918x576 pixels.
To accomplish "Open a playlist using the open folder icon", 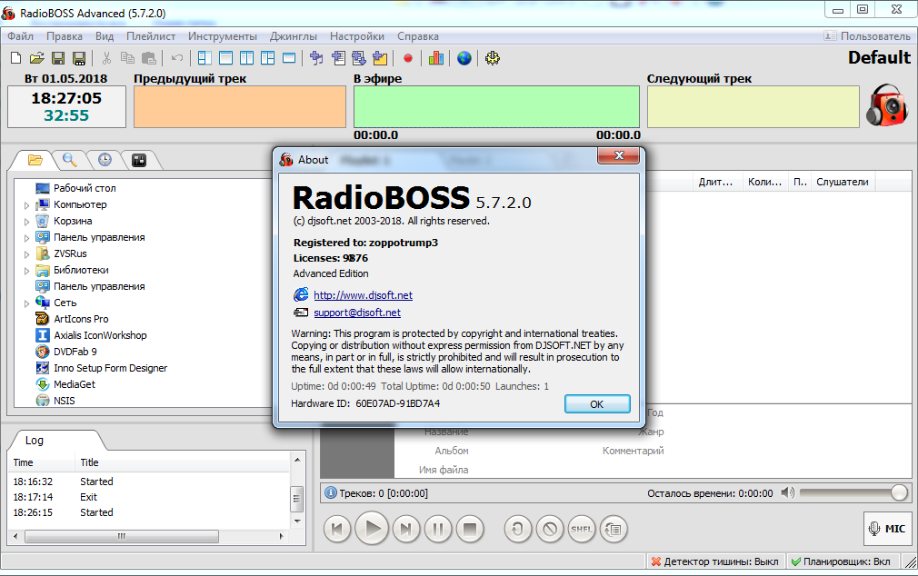I will [37, 58].
